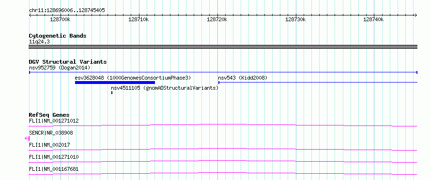Open the SENCR|NR_038908 gene label
The height and width of the screenshot is (180, 431).
pyautogui.click(x=51, y=133)
